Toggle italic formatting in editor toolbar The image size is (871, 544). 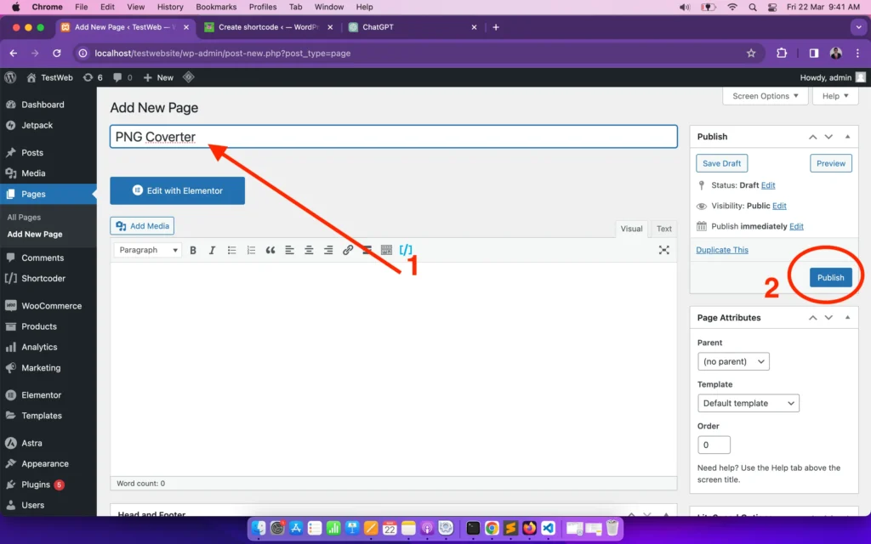point(212,251)
